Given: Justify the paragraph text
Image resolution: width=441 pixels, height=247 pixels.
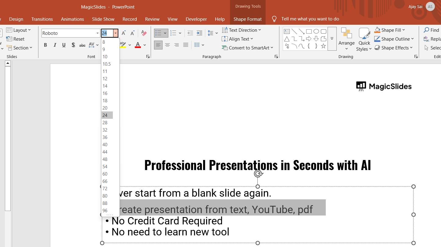Looking at the screenshot, I should [186, 45].
